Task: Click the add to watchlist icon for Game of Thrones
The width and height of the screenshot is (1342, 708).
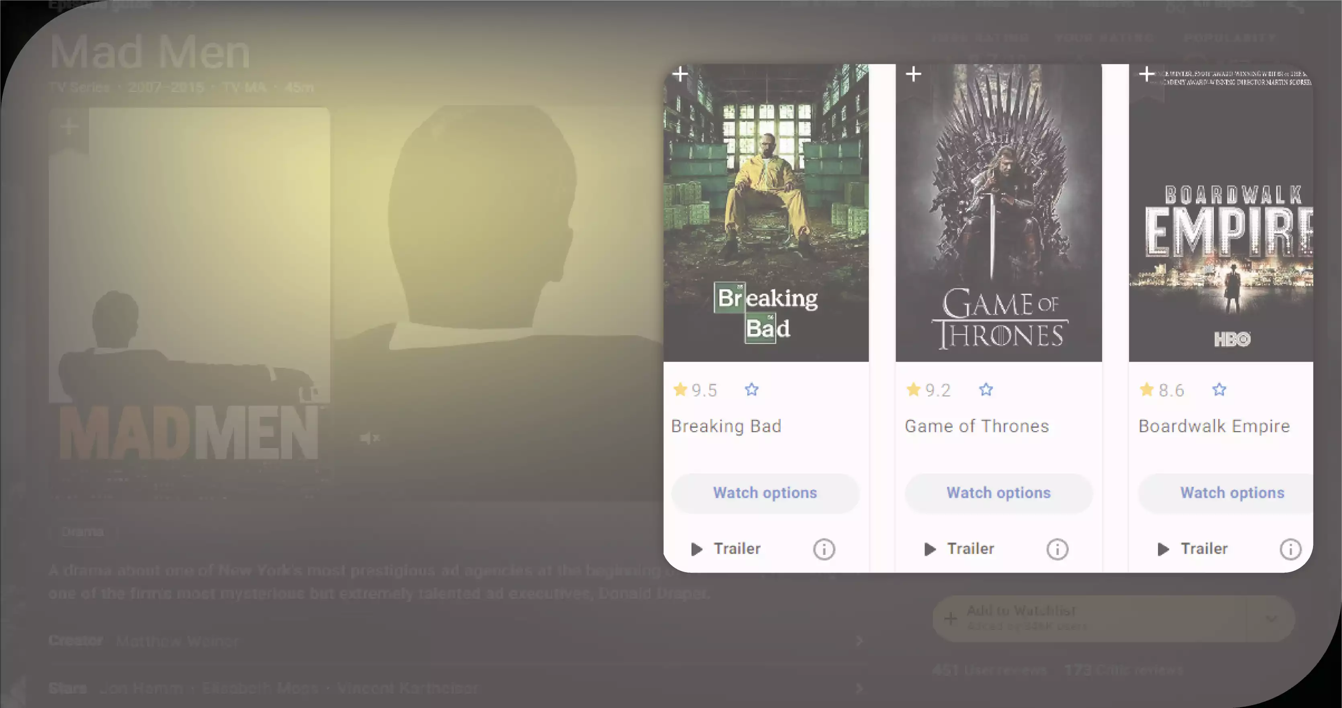Action: 913,74
